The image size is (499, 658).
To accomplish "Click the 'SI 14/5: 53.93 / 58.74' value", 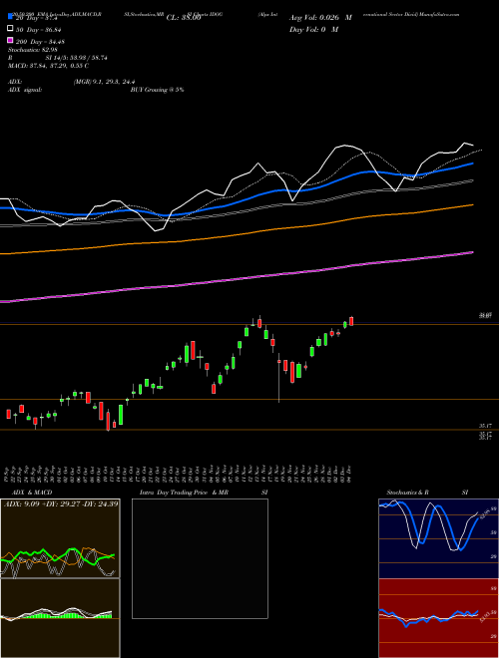I will coord(76,58).
